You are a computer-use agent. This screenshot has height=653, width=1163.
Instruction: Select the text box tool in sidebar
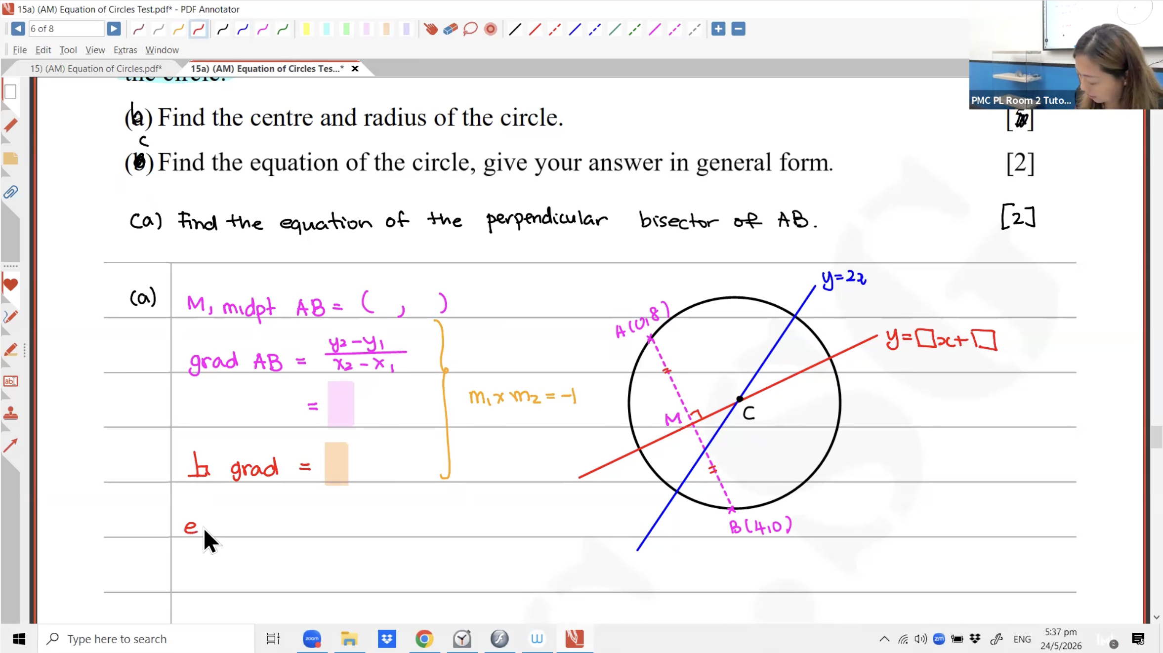click(x=10, y=381)
